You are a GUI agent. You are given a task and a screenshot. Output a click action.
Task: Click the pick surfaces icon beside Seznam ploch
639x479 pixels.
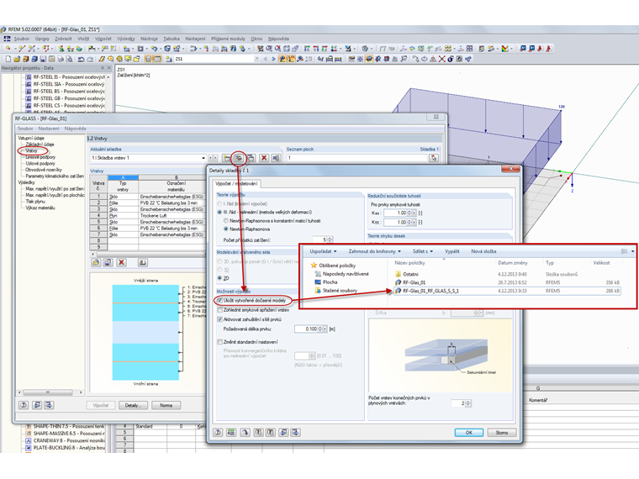[x=434, y=158]
